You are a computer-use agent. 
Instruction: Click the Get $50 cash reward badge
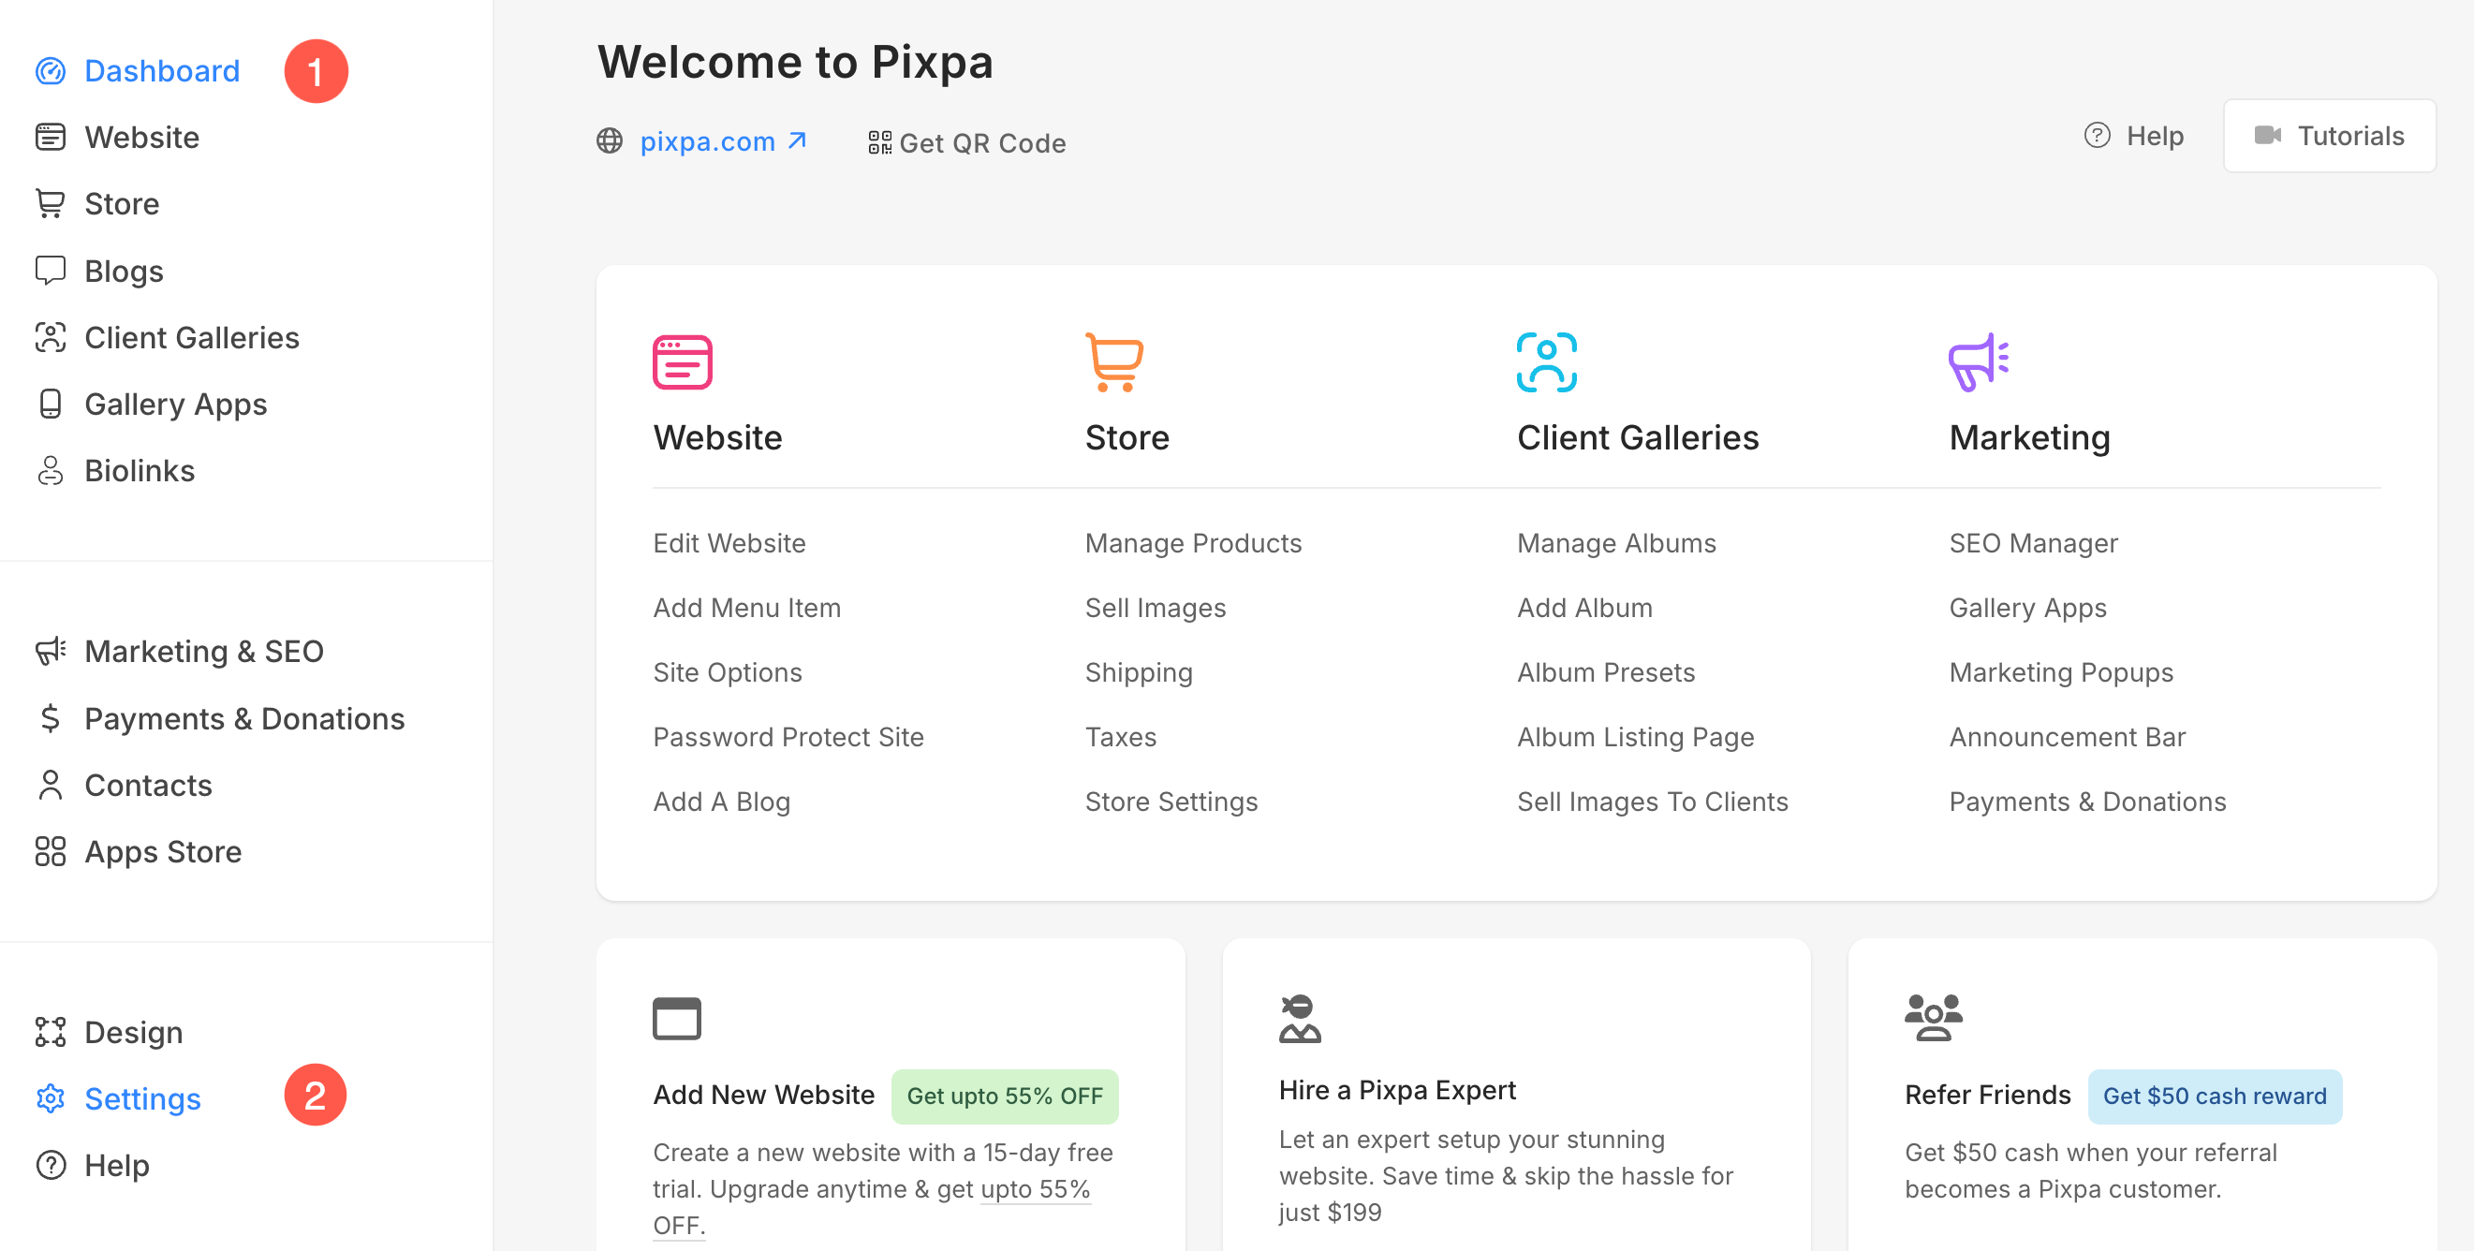(x=2214, y=1096)
